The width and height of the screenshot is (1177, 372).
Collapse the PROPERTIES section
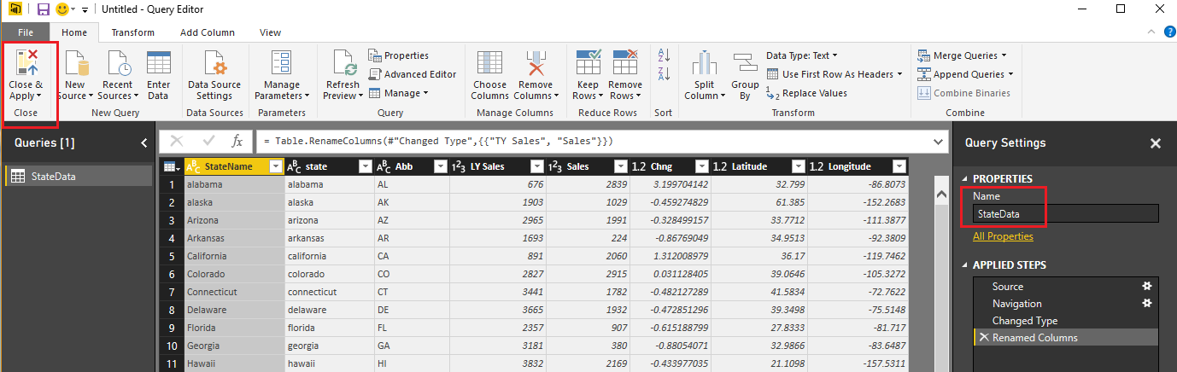tap(966, 177)
